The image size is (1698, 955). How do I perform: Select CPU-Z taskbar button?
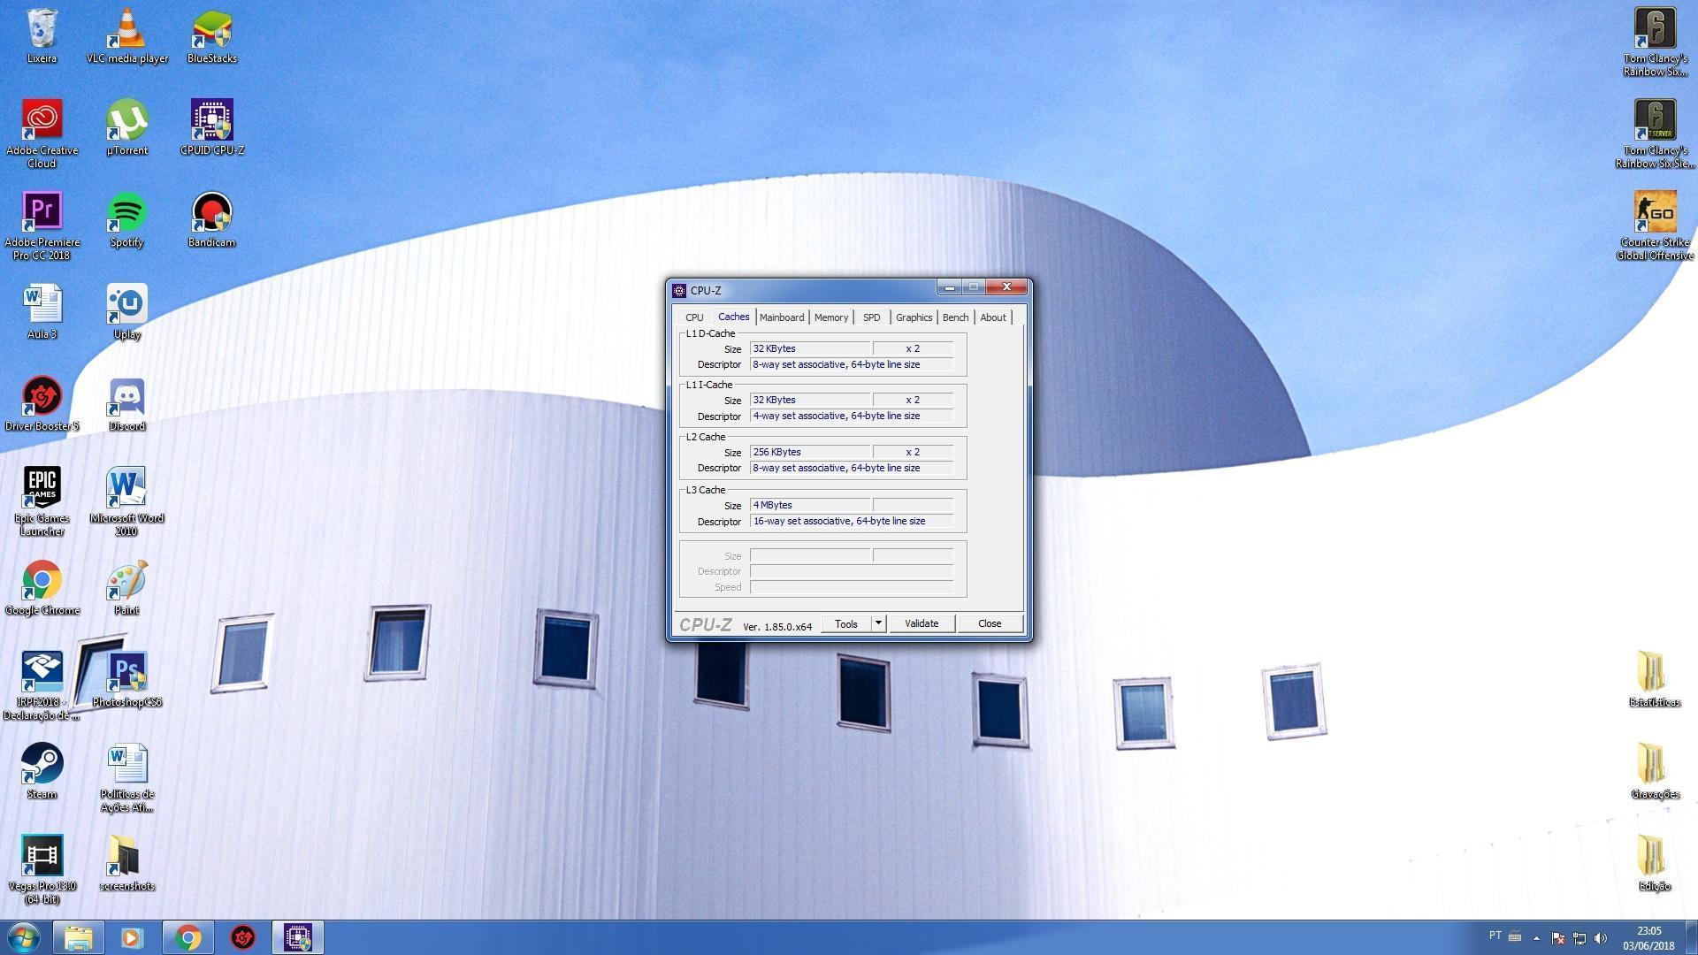(297, 937)
